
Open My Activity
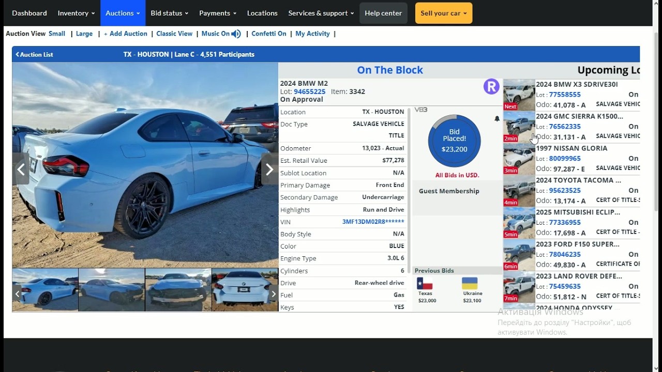pyautogui.click(x=312, y=34)
